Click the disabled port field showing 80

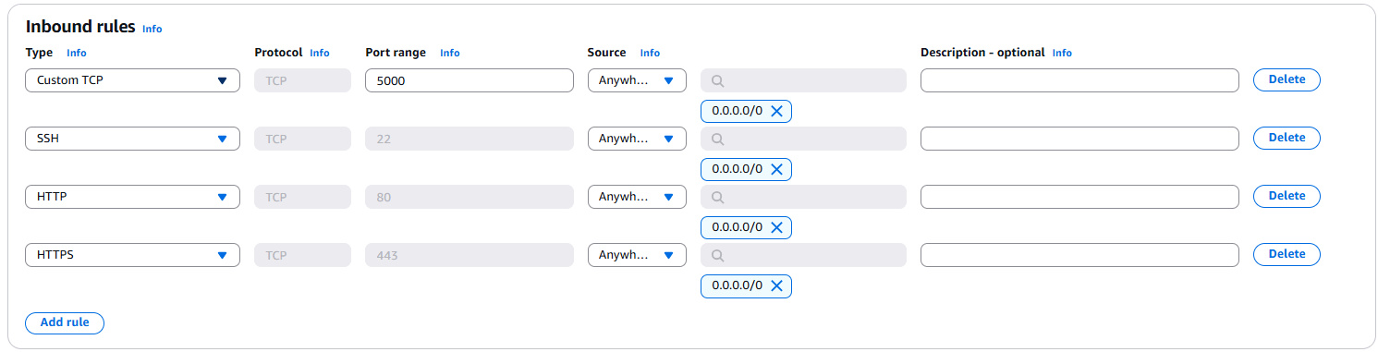click(469, 197)
